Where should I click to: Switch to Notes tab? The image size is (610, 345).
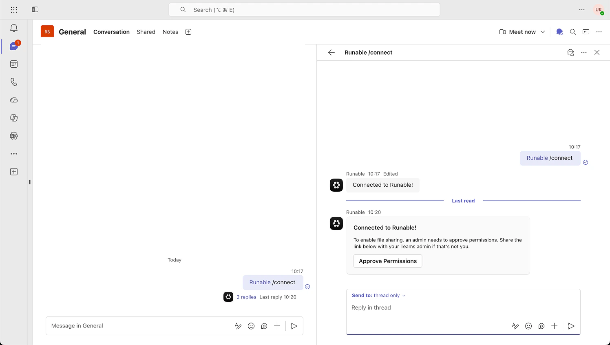pyautogui.click(x=170, y=32)
